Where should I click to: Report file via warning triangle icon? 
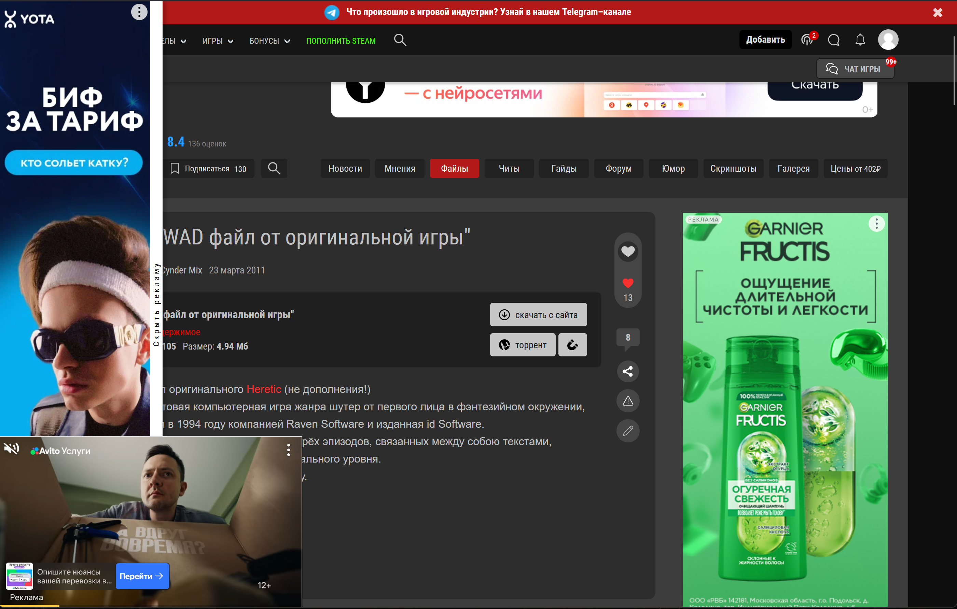pyautogui.click(x=627, y=401)
